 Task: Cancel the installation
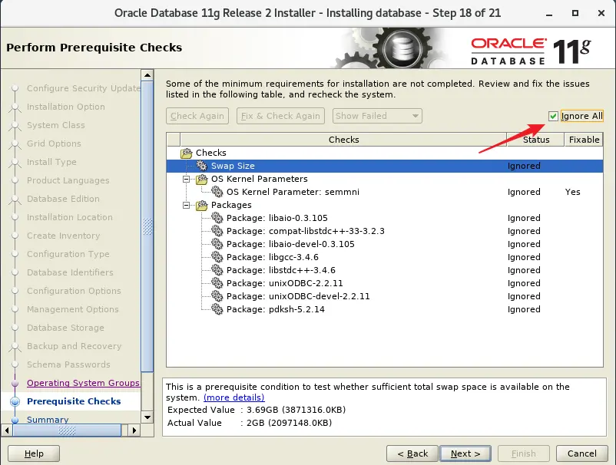pyautogui.click(x=582, y=453)
